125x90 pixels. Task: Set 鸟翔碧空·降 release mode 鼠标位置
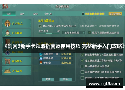click(66, 54)
